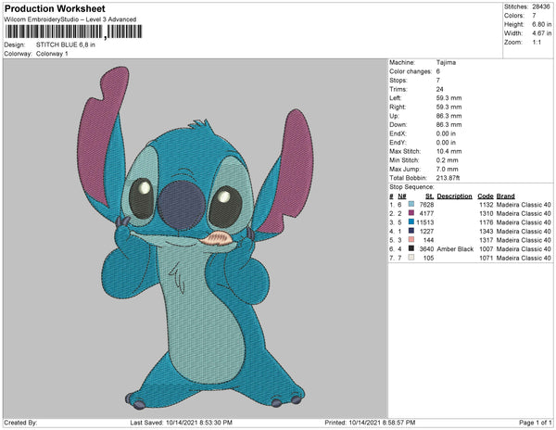Viewport: 556px width, 430px height.
Task: Click stitch count '11513' in stop 3
Action: pos(425,222)
